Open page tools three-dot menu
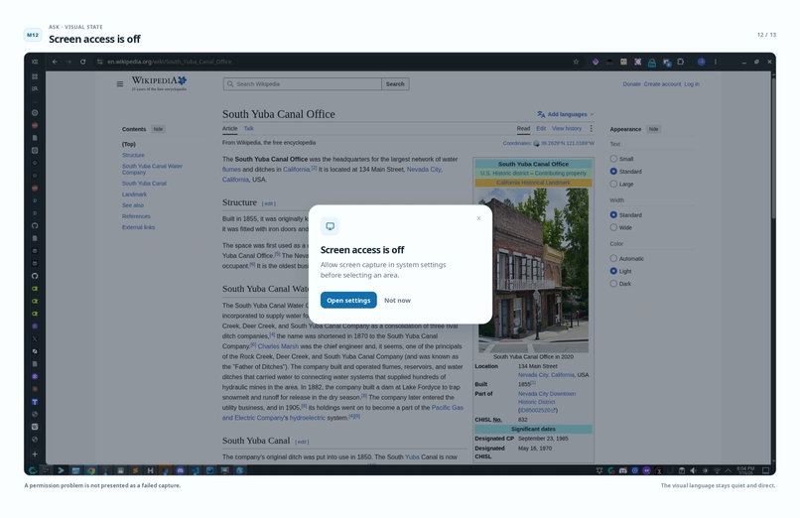The image size is (800, 518). (592, 128)
